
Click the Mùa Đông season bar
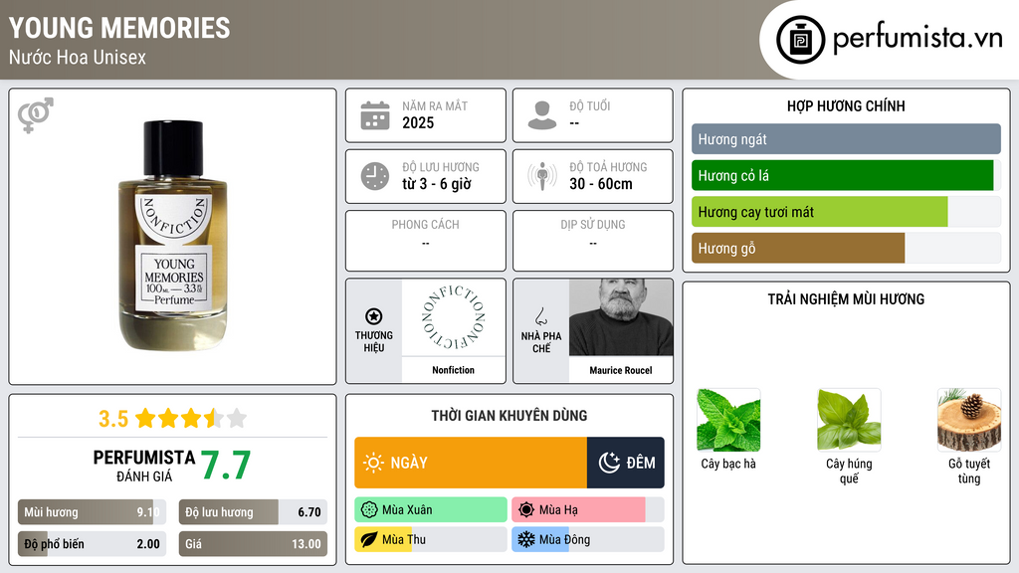tap(588, 539)
